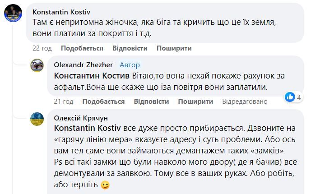Viewport: 320px width, 194px height.
Task: View edit history via Відредаговано
Action: coord(245,102)
